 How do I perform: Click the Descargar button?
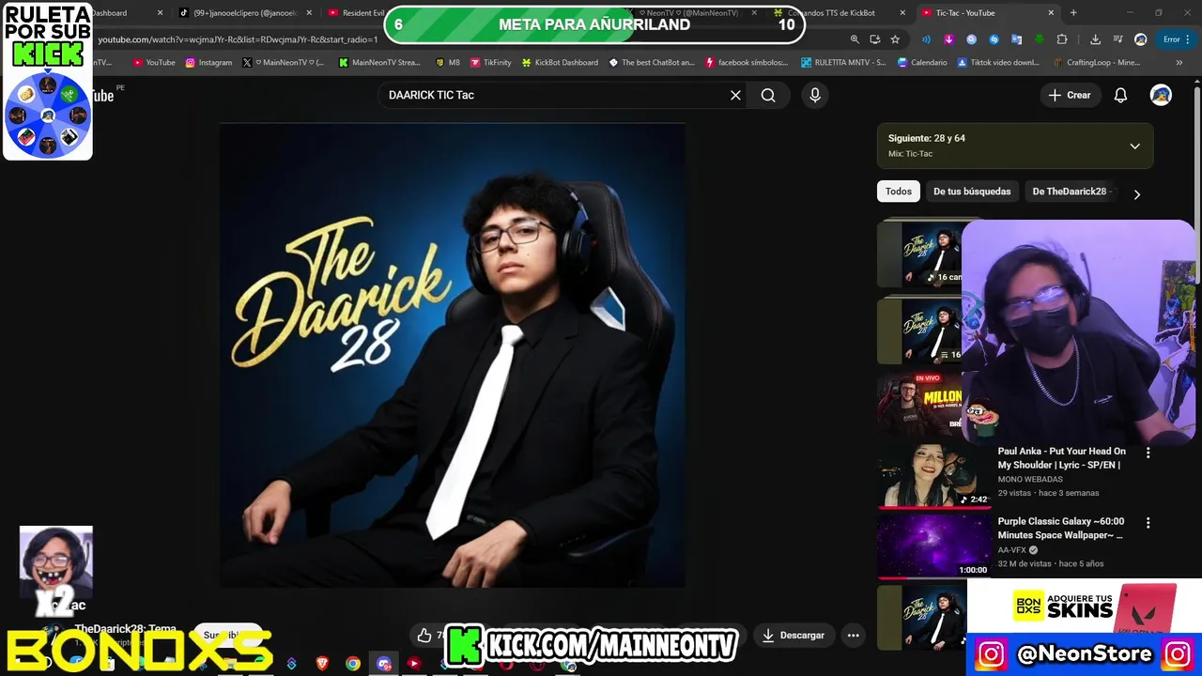[x=793, y=636]
